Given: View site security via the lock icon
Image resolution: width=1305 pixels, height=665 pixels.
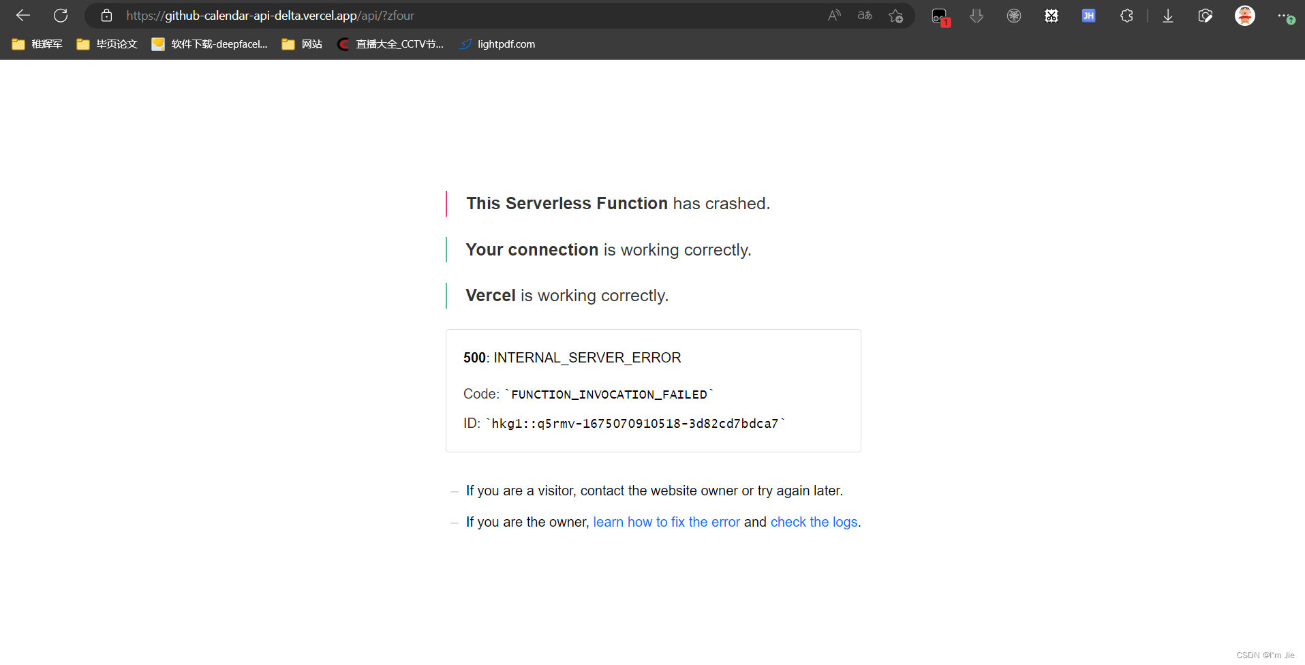Looking at the screenshot, I should coord(106,15).
